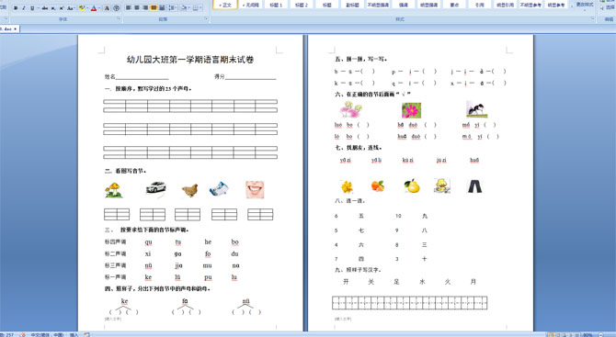Apply subscript formatting

pyautogui.click(x=53, y=8)
